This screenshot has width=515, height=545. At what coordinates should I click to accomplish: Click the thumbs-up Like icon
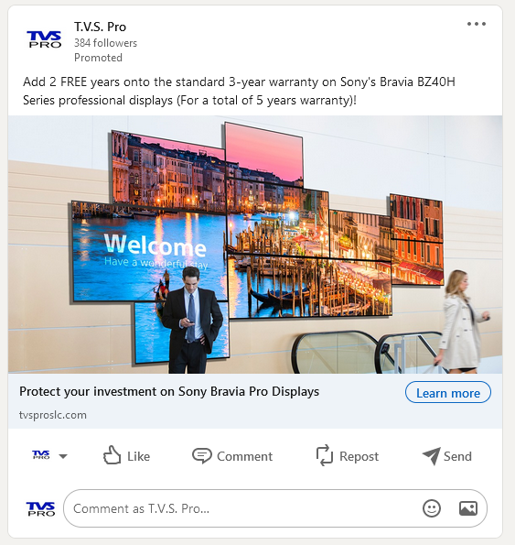click(x=113, y=455)
